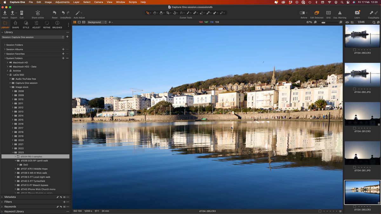
Task: Tick the checkbox under thumbnail d1134-260.CR3
Action: [x=354, y=49]
